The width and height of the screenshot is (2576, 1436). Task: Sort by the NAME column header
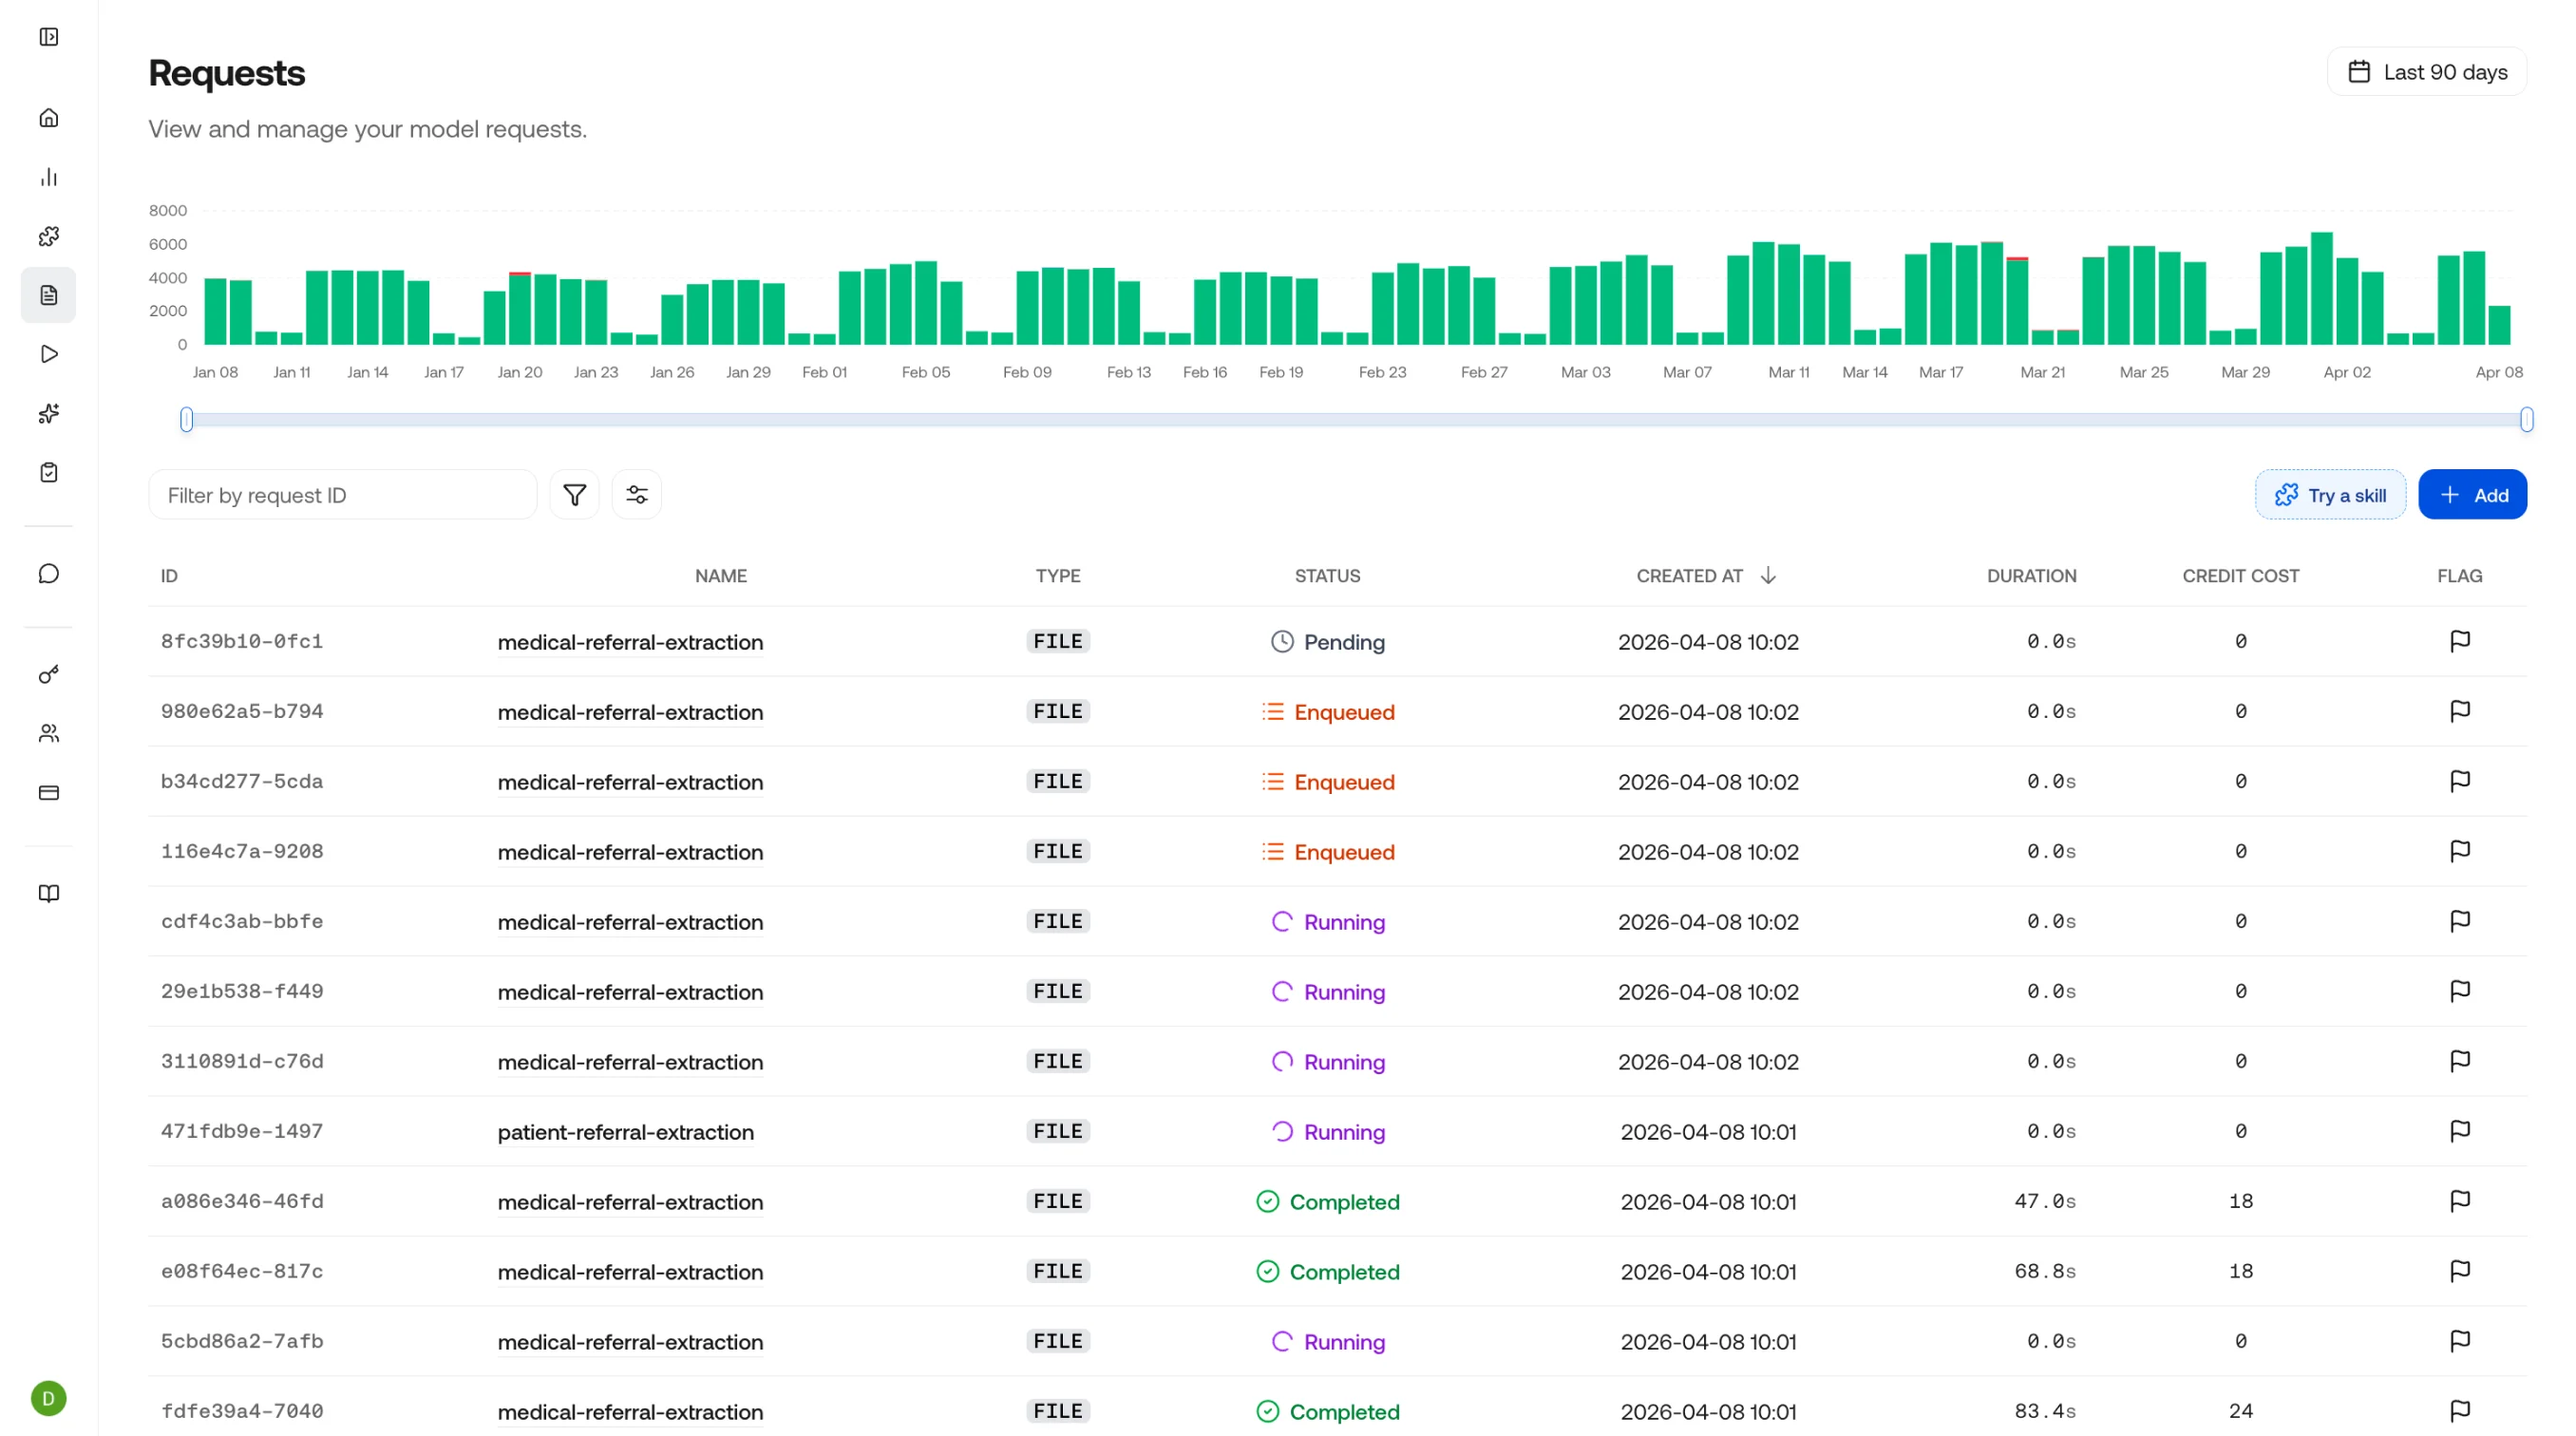pos(720,576)
